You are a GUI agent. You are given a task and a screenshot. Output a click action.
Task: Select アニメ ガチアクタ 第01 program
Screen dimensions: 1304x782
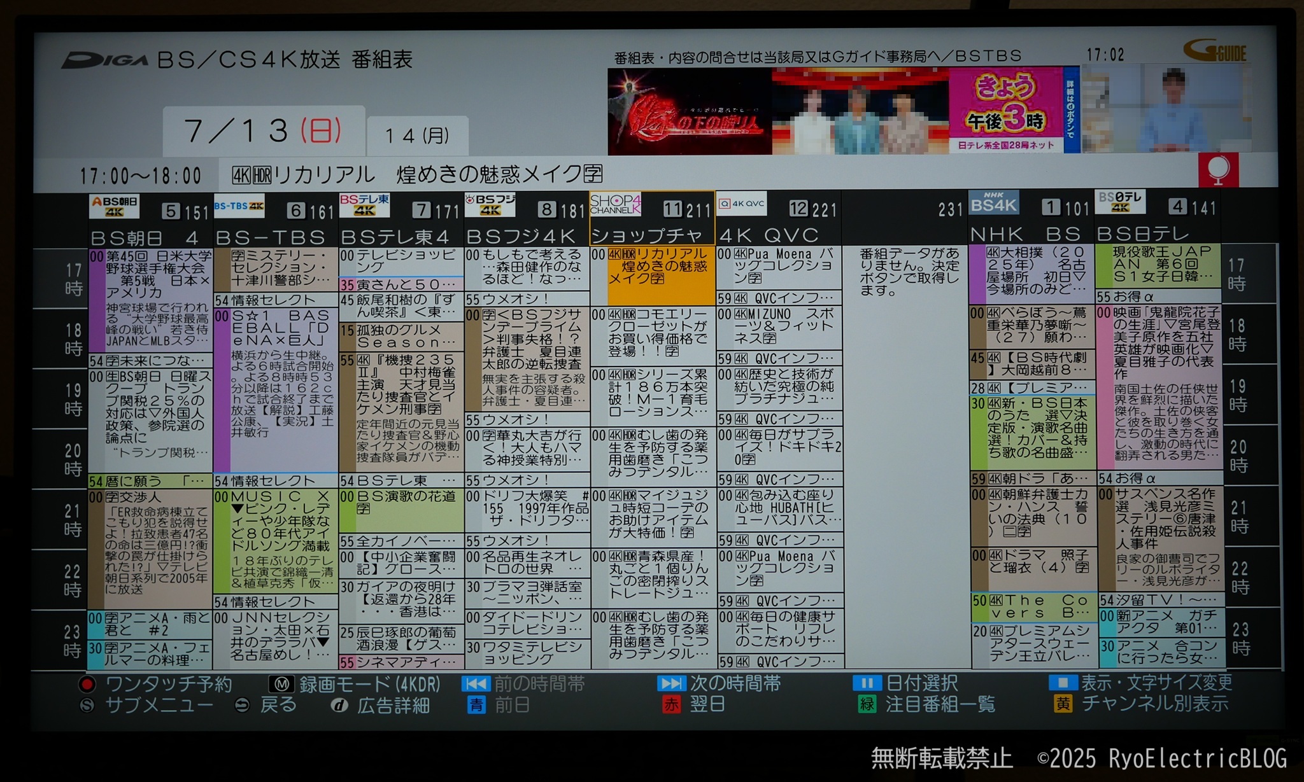pos(1161,622)
